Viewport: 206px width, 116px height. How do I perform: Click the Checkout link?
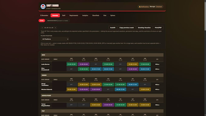(x=159, y=7)
